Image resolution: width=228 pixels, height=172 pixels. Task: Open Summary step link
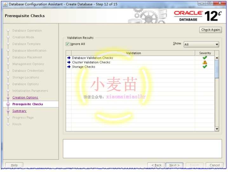(19, 111)
